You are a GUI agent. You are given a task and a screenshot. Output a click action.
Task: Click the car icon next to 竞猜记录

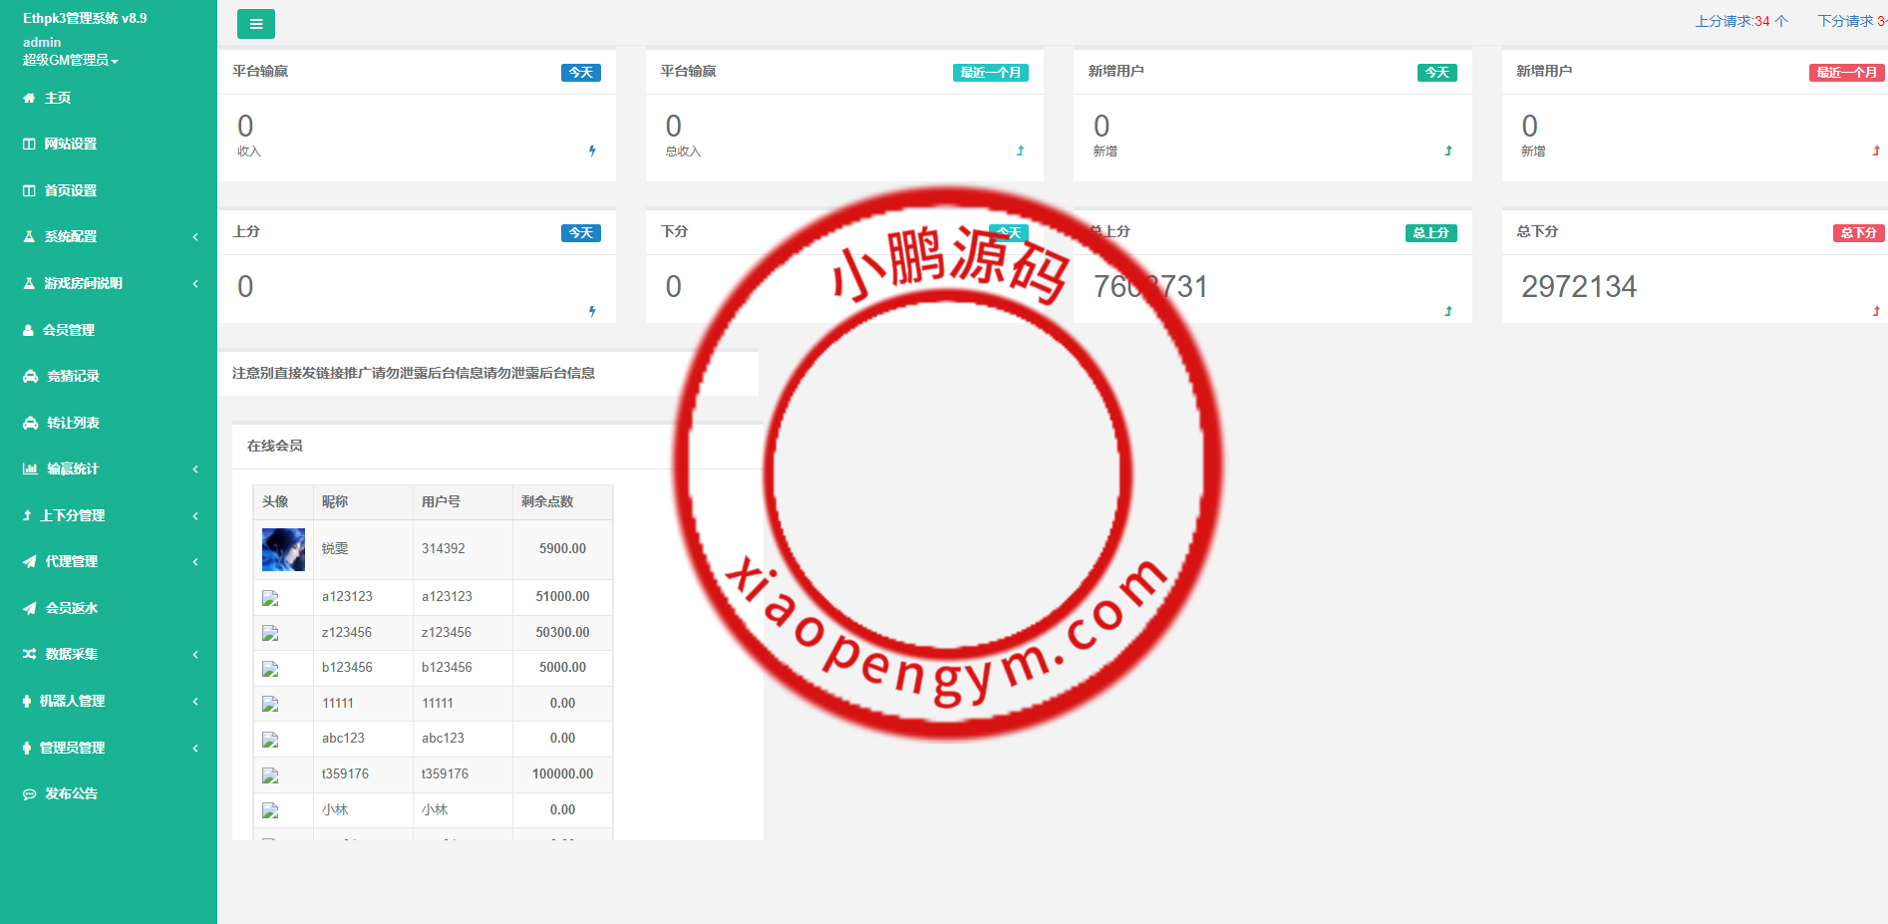pyautogui.click(x=30, y=377)
